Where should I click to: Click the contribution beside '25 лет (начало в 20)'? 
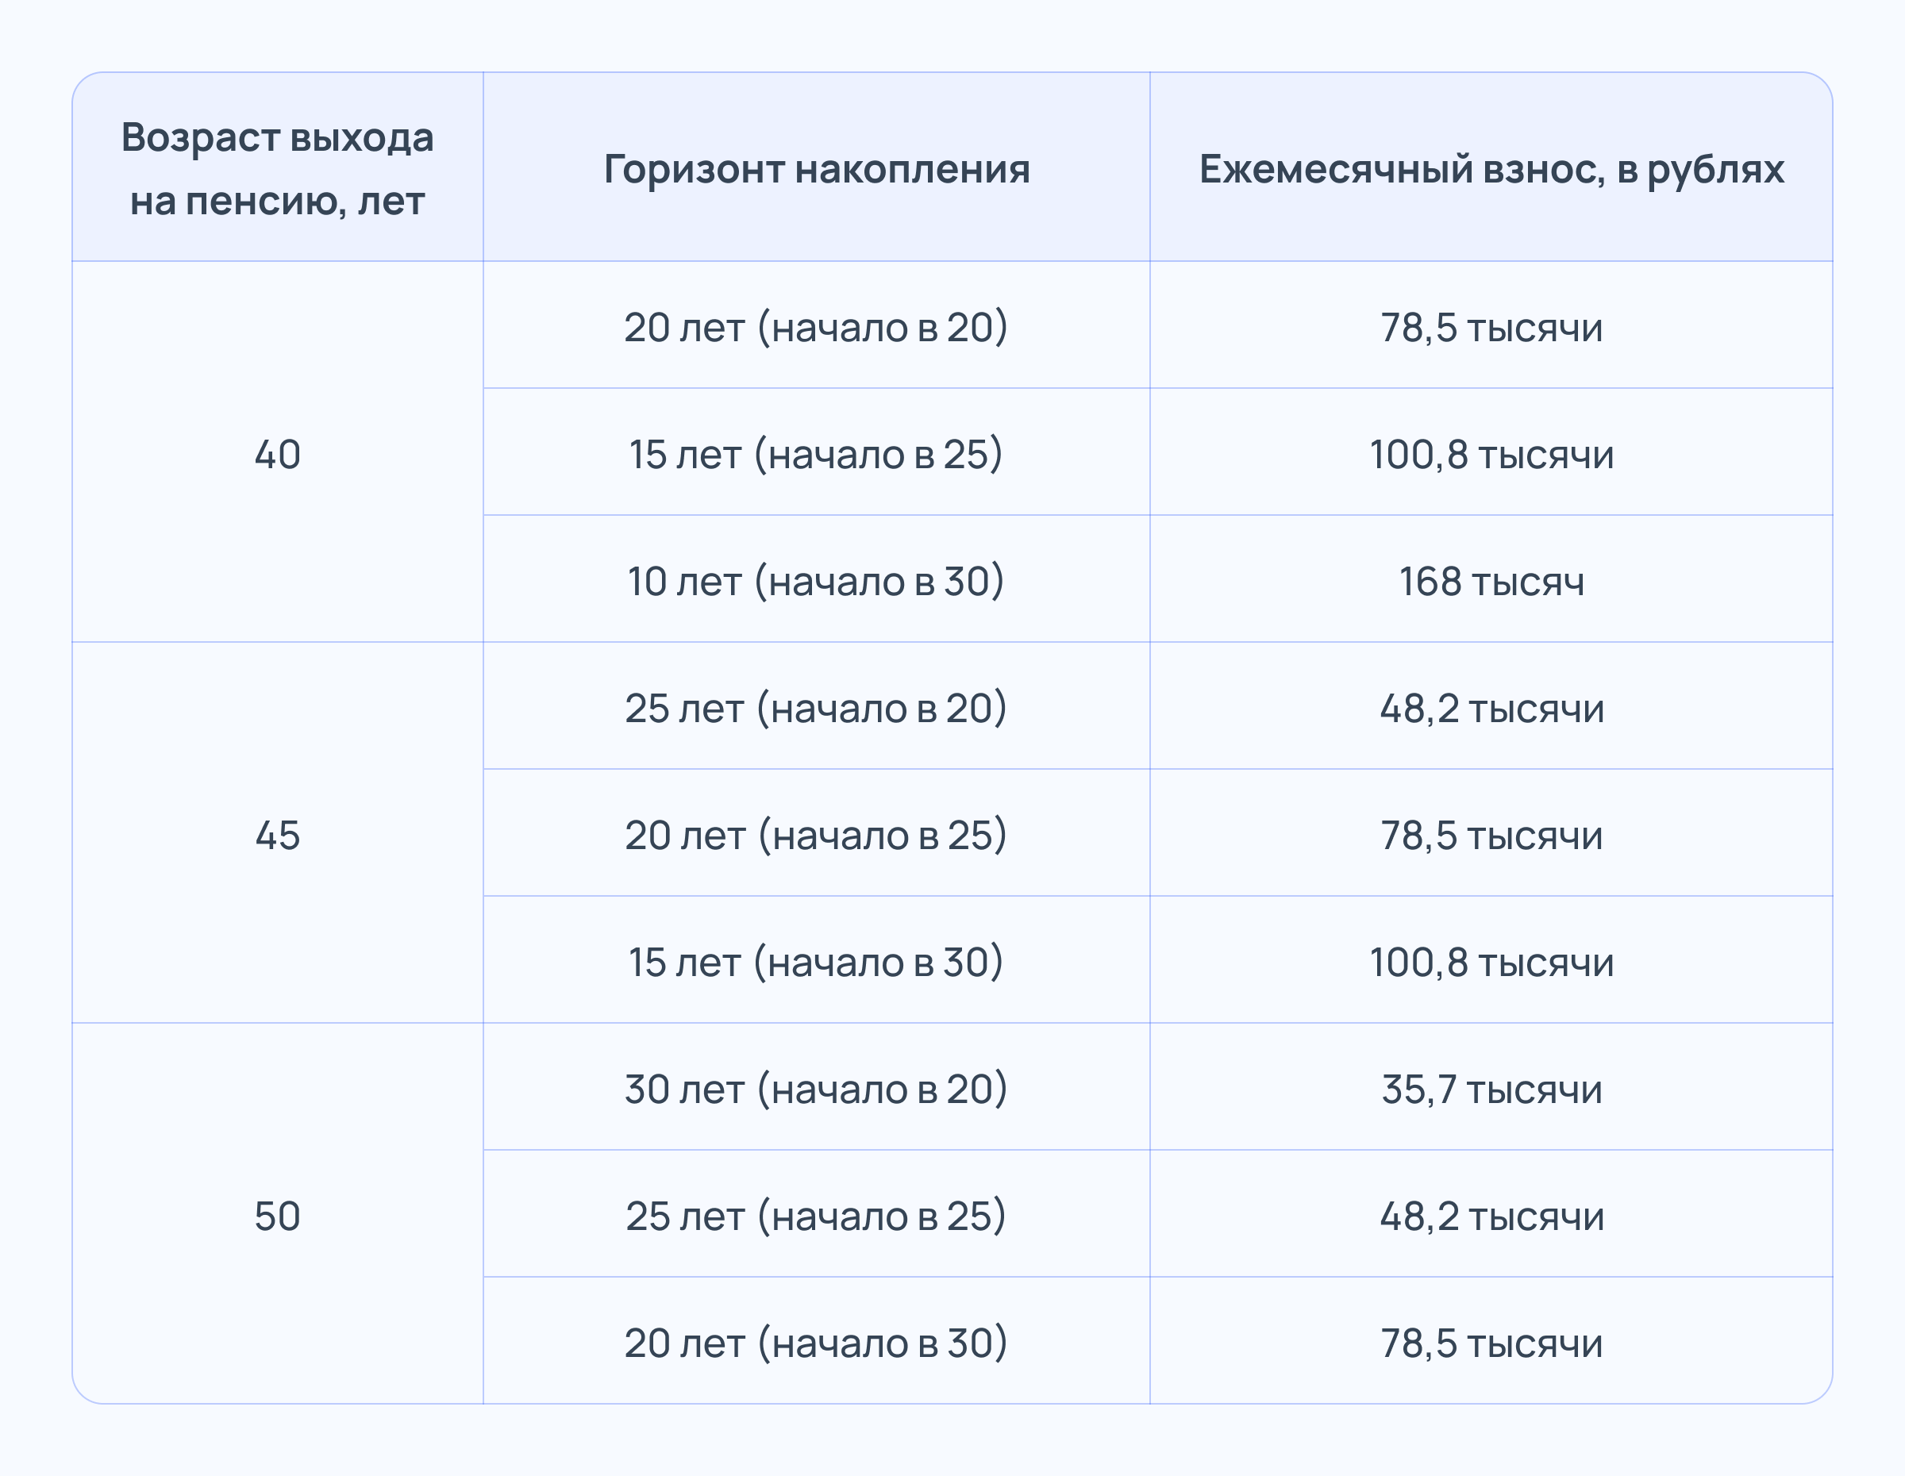1491,708
